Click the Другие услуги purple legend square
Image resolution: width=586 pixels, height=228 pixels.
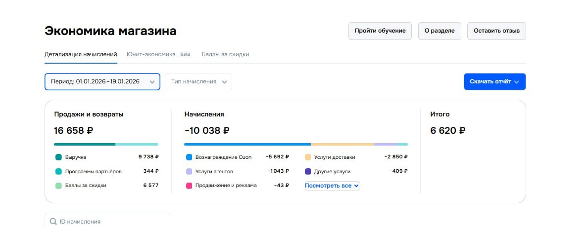308,171
